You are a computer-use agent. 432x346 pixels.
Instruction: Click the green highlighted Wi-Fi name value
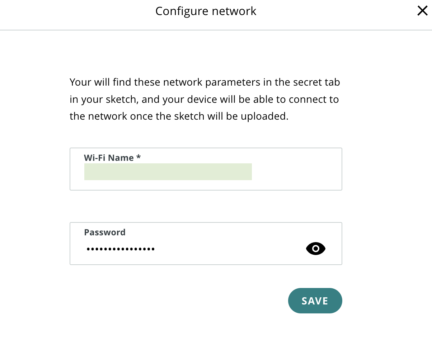pos(168,172)
